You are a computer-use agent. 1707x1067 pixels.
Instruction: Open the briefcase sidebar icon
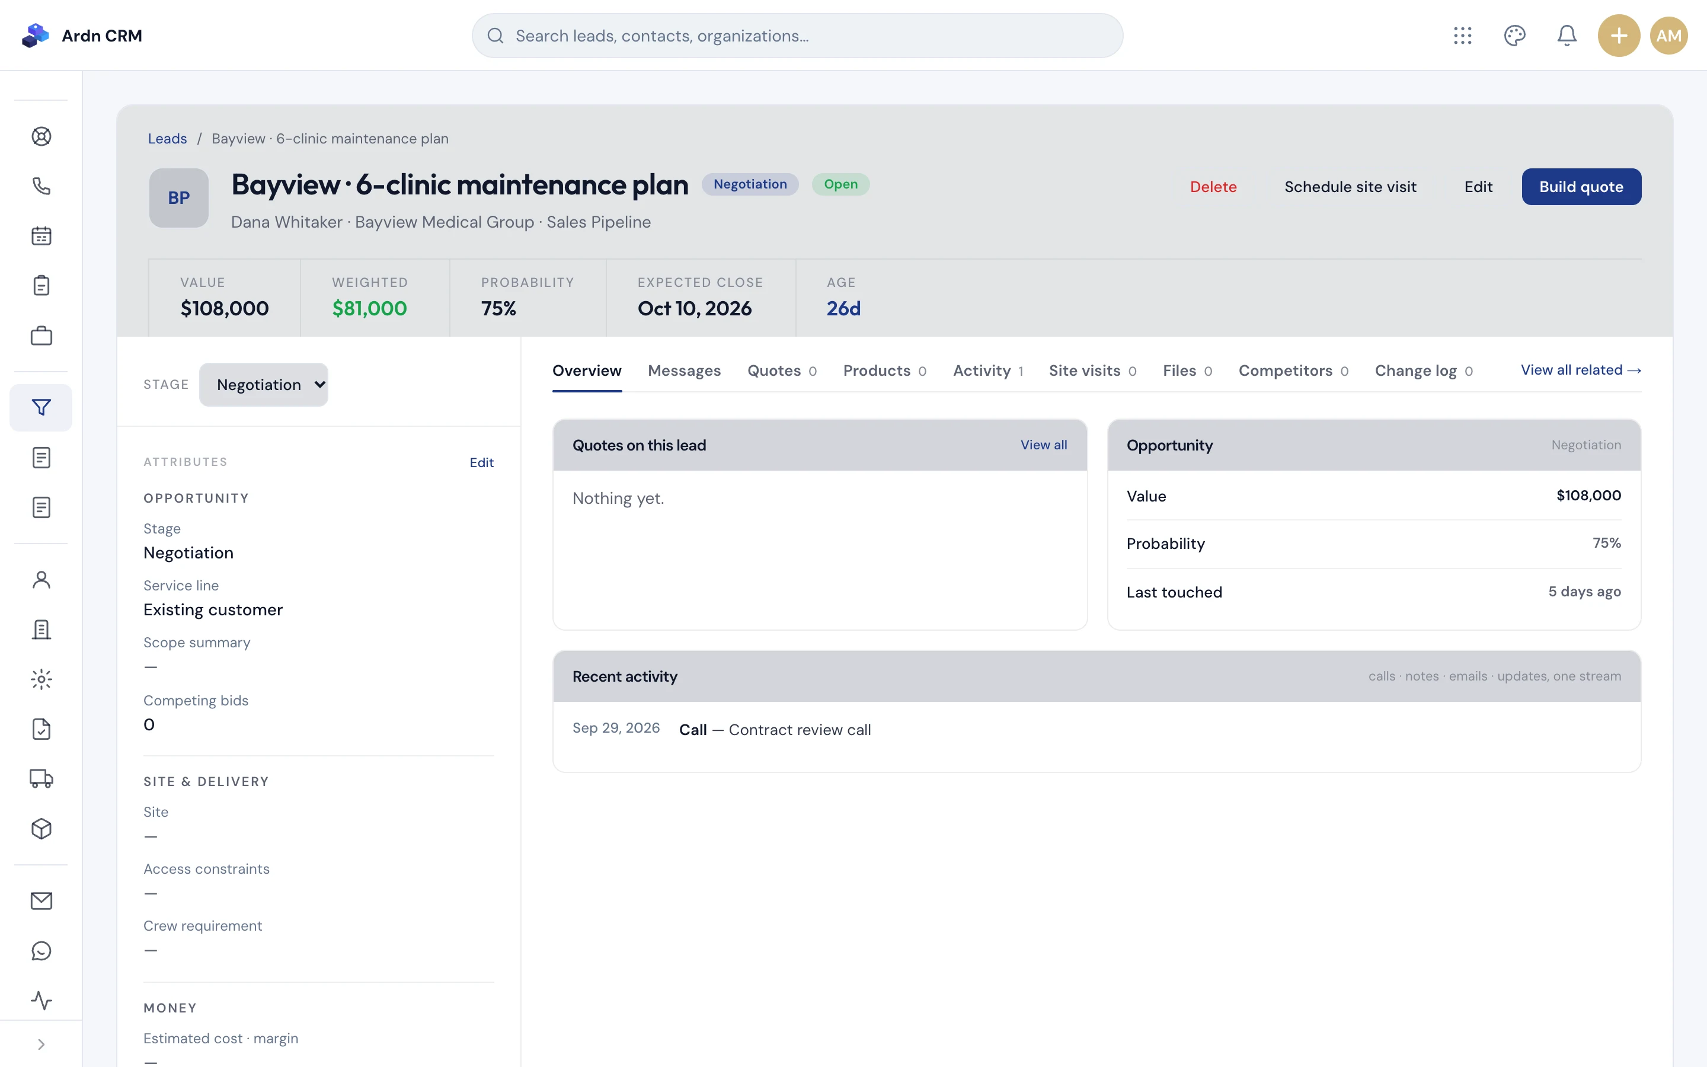click(41, 336)
